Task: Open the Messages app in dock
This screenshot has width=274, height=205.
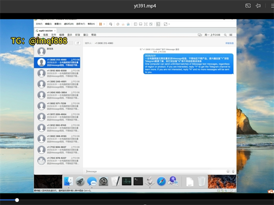Action: tap(92, 181)
